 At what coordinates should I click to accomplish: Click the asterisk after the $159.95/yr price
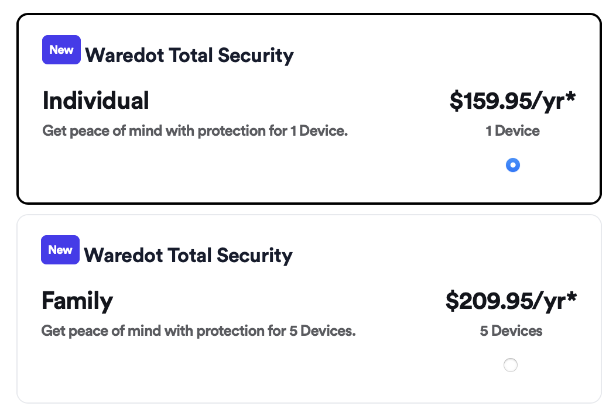pos(571,97)
